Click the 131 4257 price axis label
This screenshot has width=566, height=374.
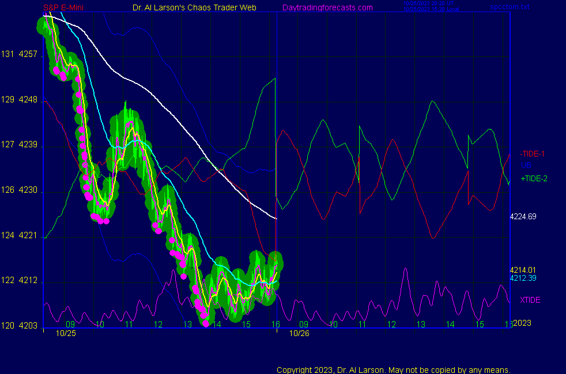[x=20, y=55]
